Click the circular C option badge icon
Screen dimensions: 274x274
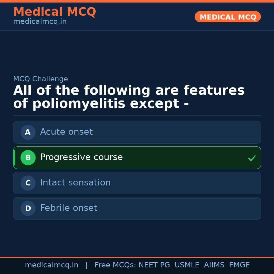[28, 183]
